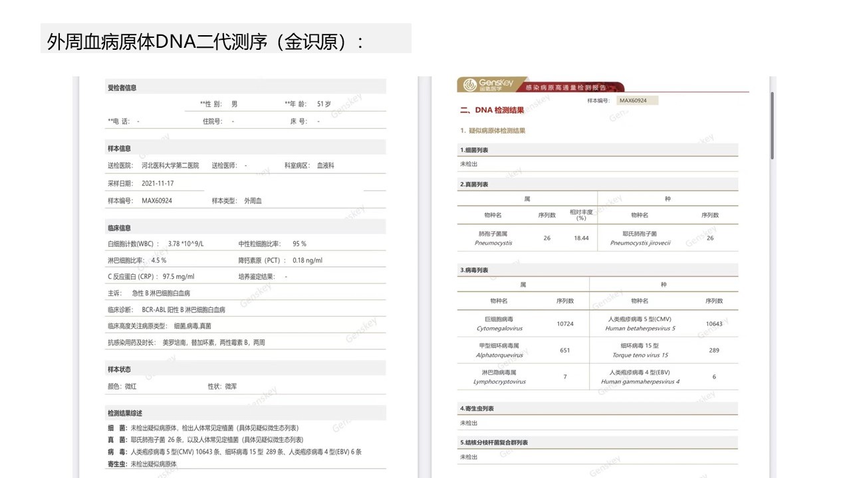Select Torque teno virus sequence count 289

714,350
